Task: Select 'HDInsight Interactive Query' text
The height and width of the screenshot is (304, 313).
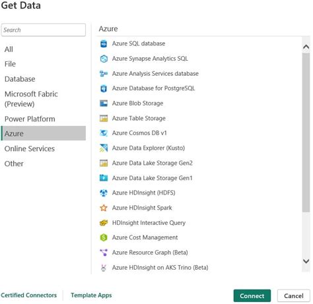Action: pos(149,223)
